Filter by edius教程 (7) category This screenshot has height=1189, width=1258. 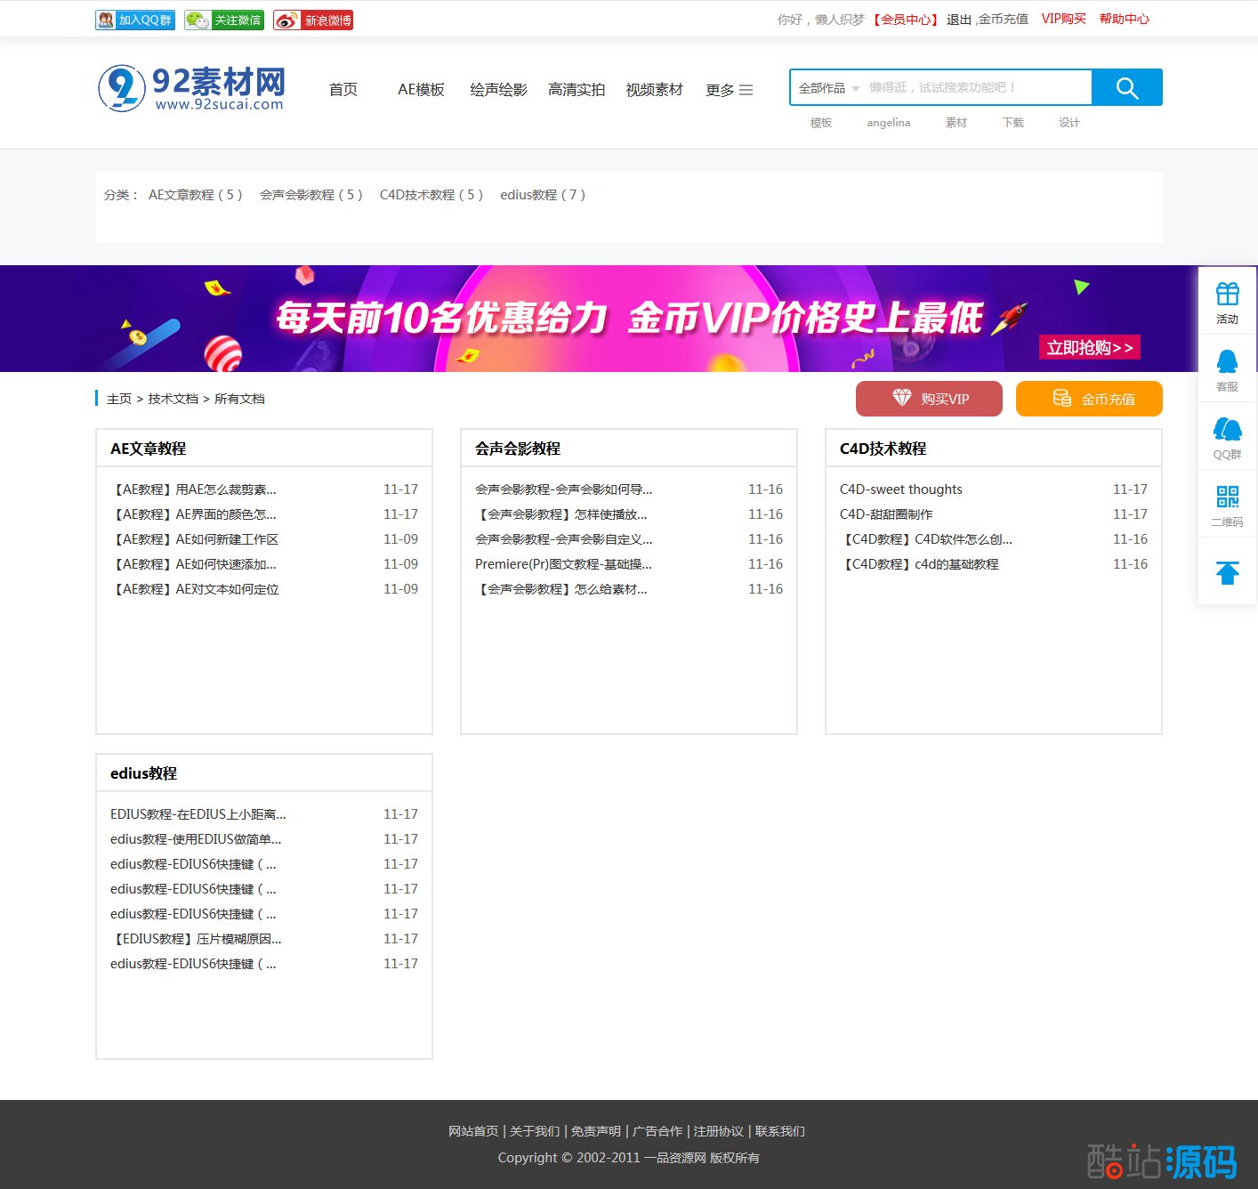pos(543,195)
